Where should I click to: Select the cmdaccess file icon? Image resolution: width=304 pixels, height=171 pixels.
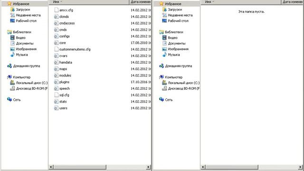[56, 23]
